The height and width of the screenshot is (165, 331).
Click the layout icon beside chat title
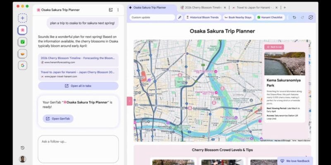pos(110,10)
